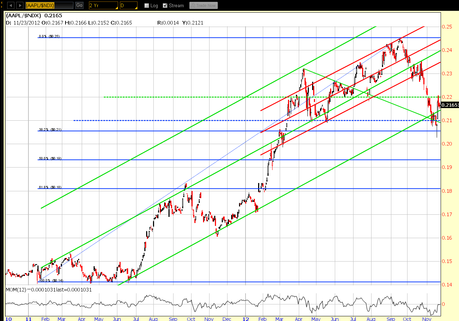This screenshot has width=459, height=321.
Task: Enable the Log scale checkbox
Action: 146,6
